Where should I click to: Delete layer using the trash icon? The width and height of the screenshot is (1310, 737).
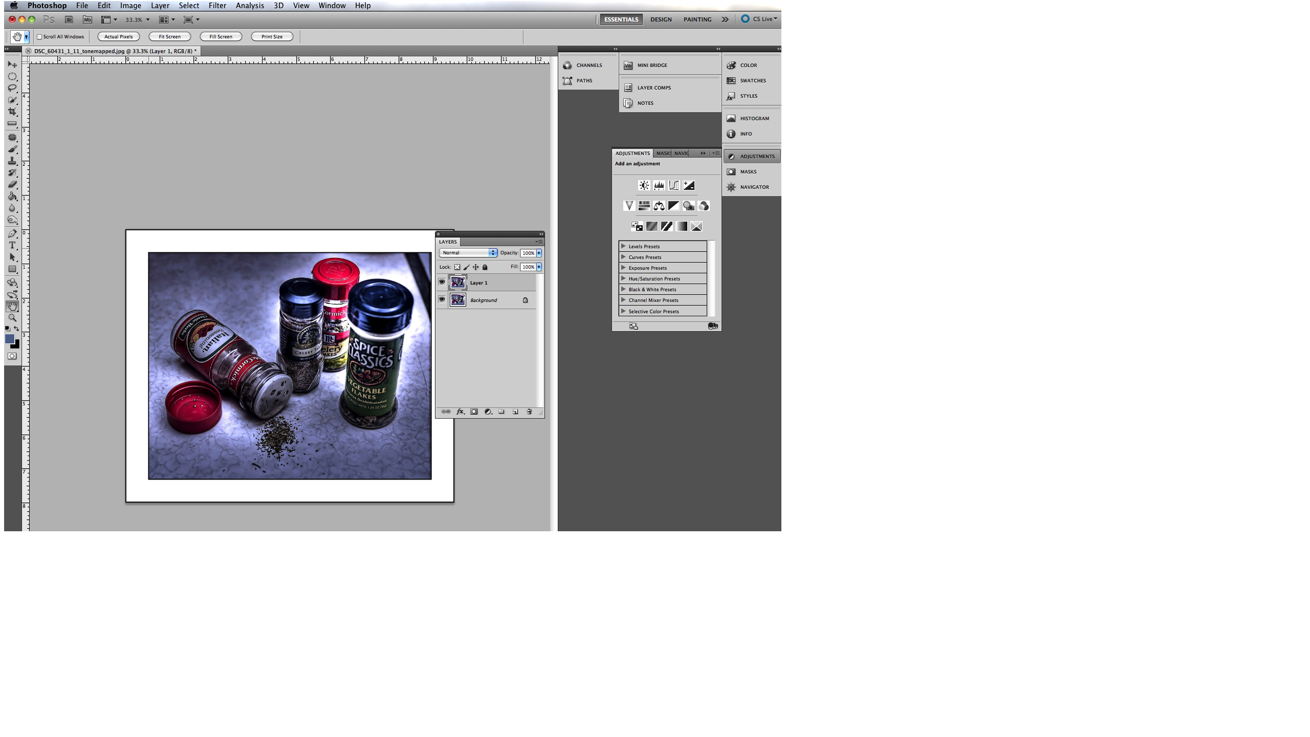(529, 411)
